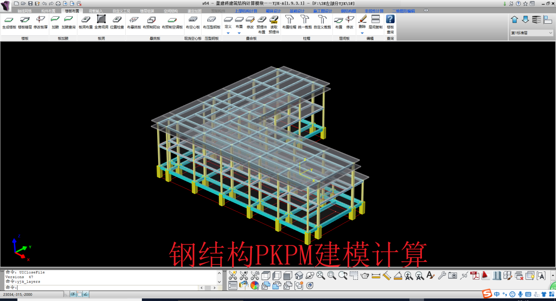Go down one floor with down arrow

pyautogui.click(x=525, y=20)
